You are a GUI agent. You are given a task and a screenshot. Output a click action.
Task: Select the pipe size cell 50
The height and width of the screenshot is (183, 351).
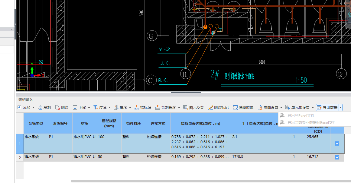109,158
